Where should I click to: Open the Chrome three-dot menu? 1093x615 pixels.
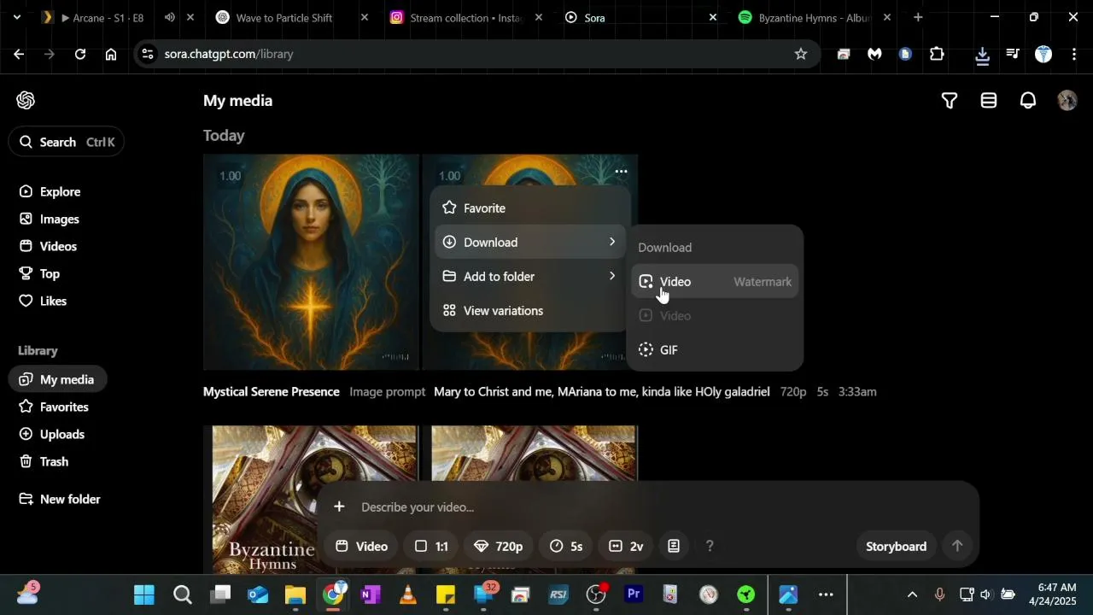coord(1073,54)
